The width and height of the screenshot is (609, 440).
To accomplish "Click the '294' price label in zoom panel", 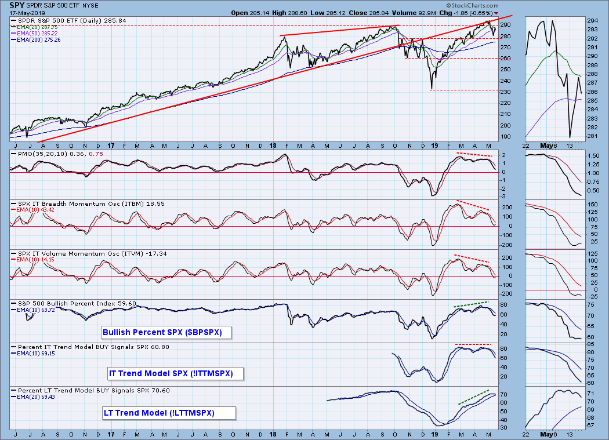I will [x=592, y=21].
